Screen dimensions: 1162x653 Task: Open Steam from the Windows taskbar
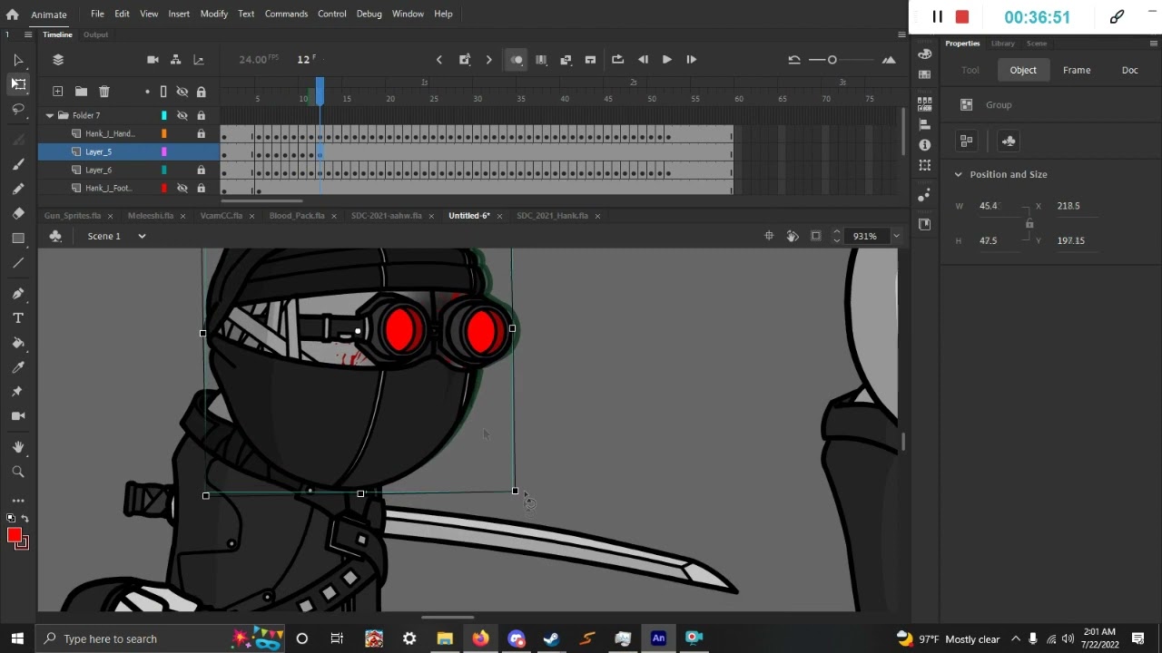551,638
